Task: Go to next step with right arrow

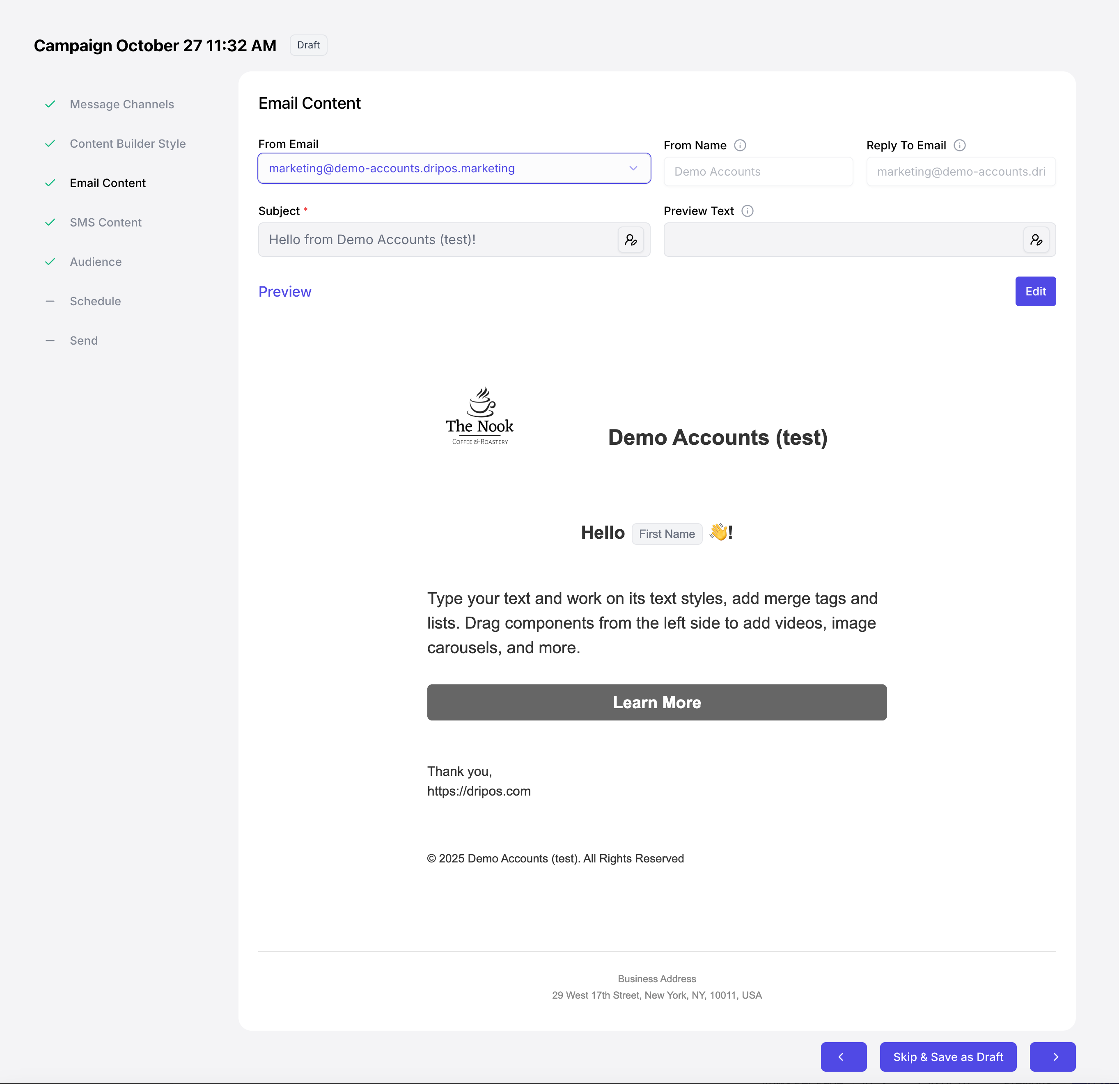Action: click(x=1052, y=1057)
